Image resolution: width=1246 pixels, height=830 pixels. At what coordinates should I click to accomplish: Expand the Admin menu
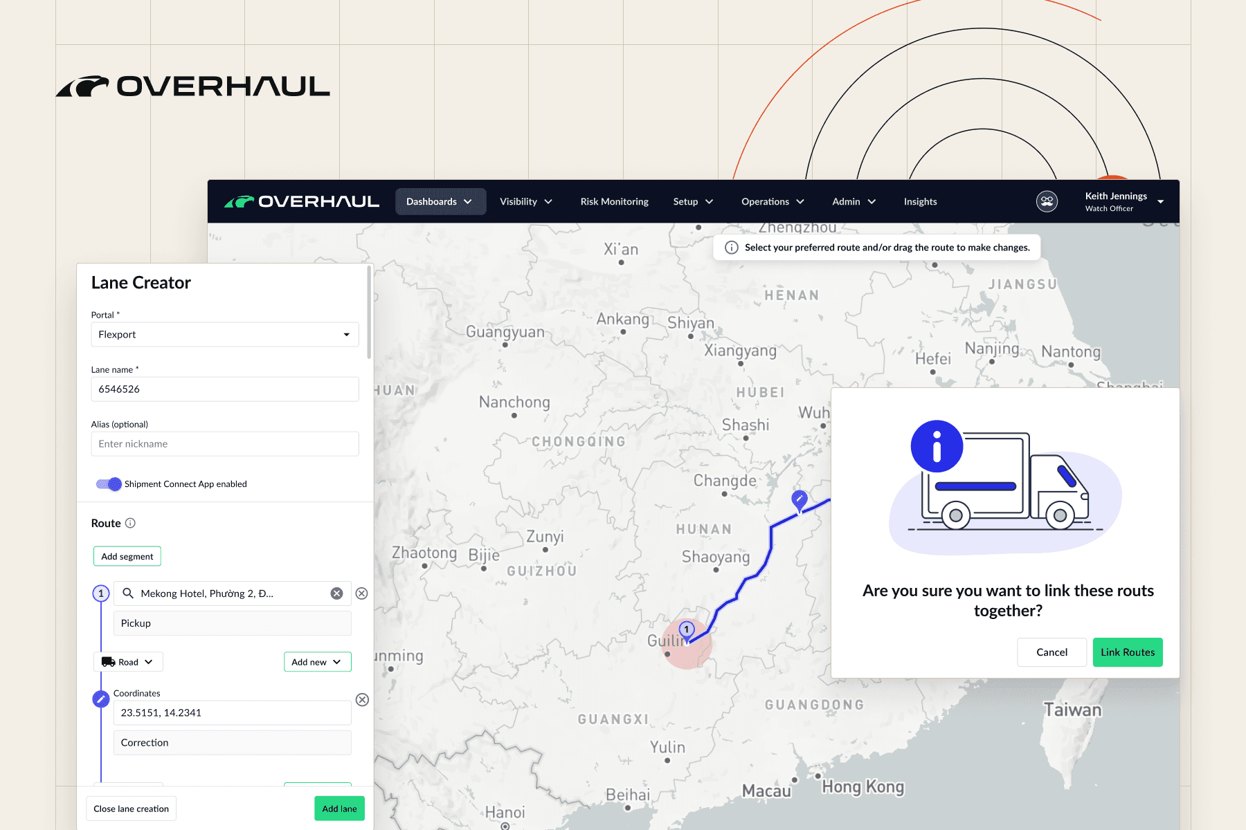[854, 201]
